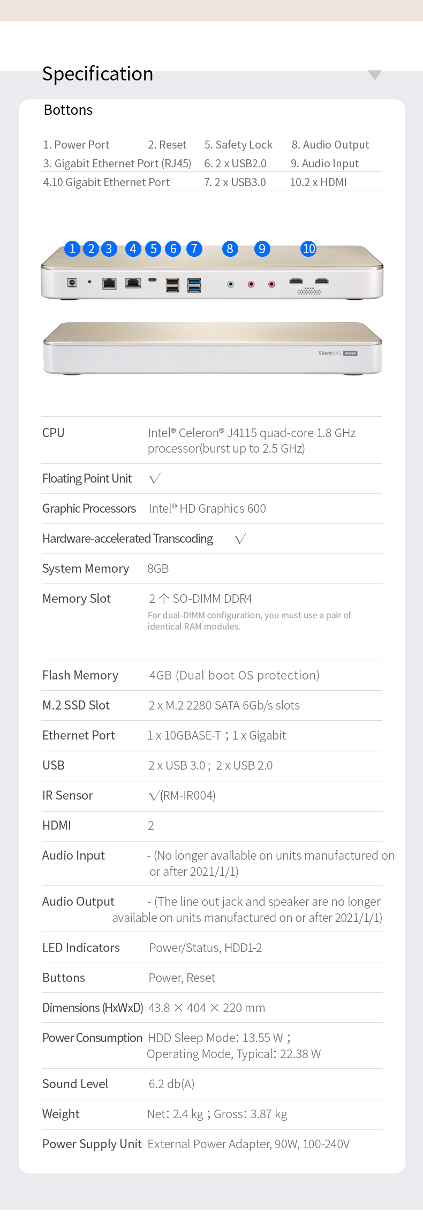Image resolution: width=423 pixels, height=1219 pixels.
Task: Click the Hardware-accelerated Transcoding check mark
Action: [x=240, y=539]
